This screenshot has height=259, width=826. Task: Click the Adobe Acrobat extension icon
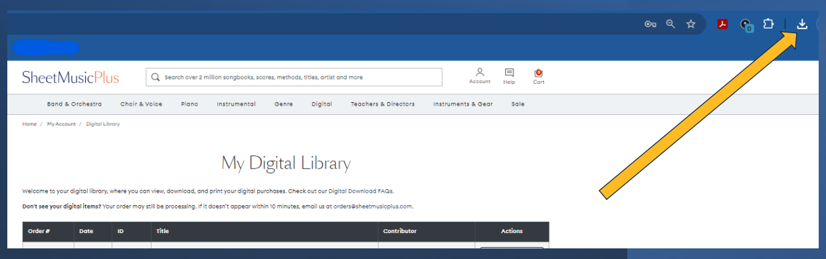point(722,25)
